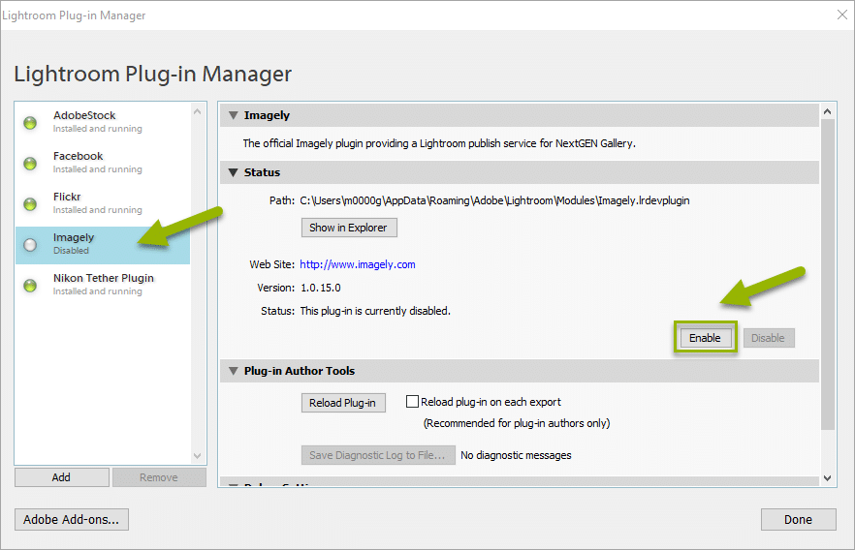
Task: Click the green status light next to Facebook
Action: (x=30, y=163)
